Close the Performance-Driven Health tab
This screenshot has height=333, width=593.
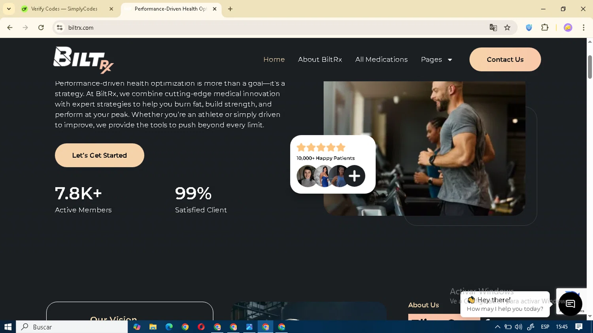(x=215, y=9)
